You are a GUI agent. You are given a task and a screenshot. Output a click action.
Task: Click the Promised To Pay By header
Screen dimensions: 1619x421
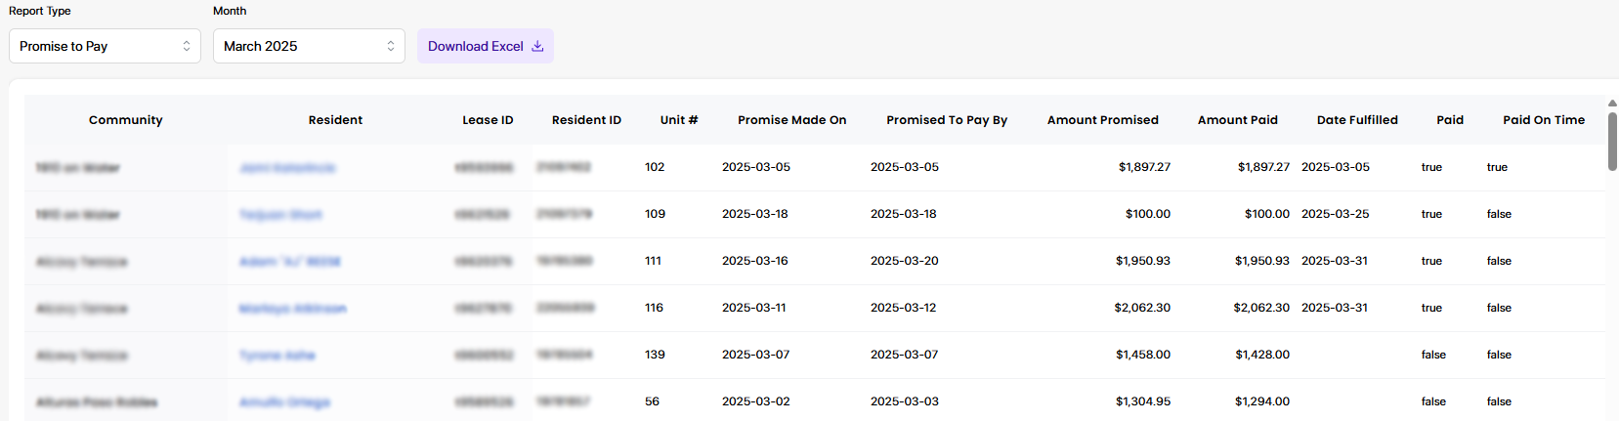(x=947, y=120)
